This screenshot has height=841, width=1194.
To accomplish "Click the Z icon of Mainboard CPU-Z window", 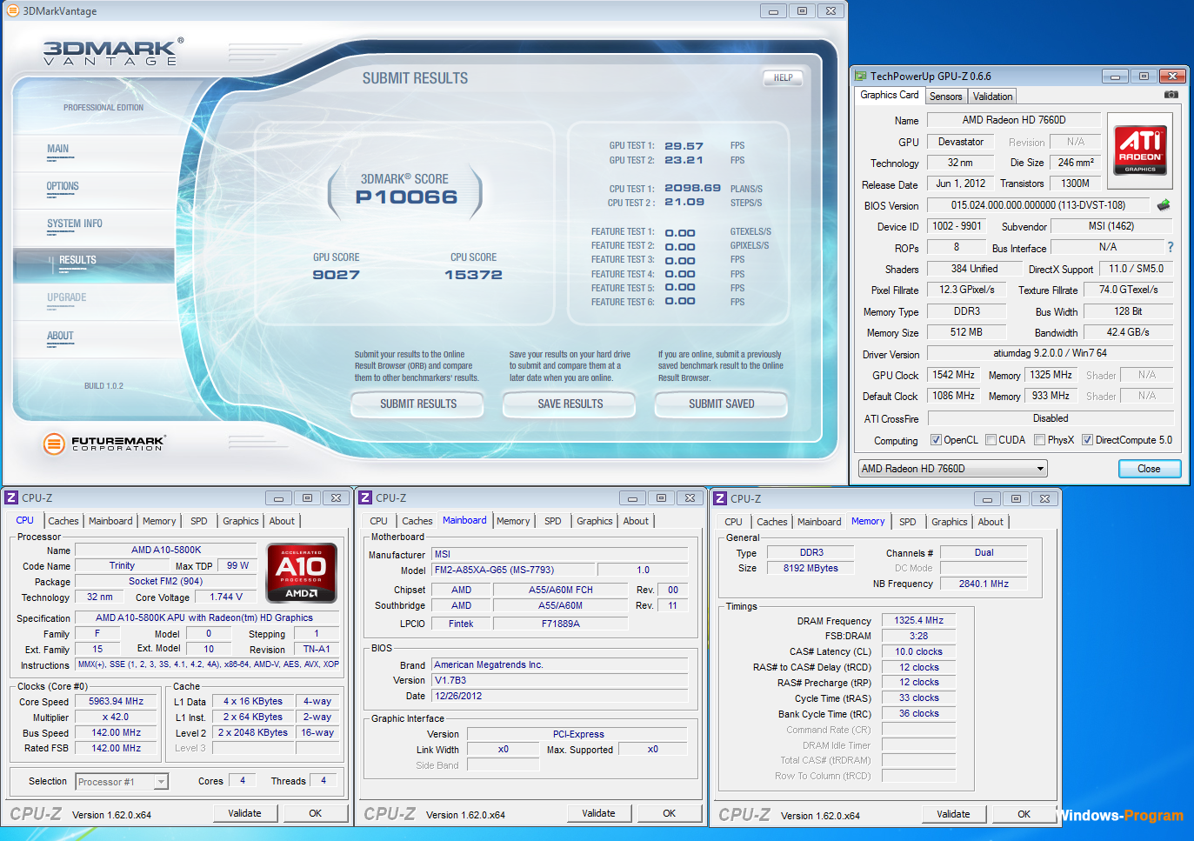I will (365, 498).
